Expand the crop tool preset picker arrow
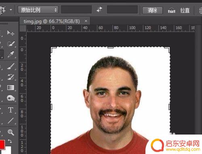 pyautogui.click(x=11, y=10)
